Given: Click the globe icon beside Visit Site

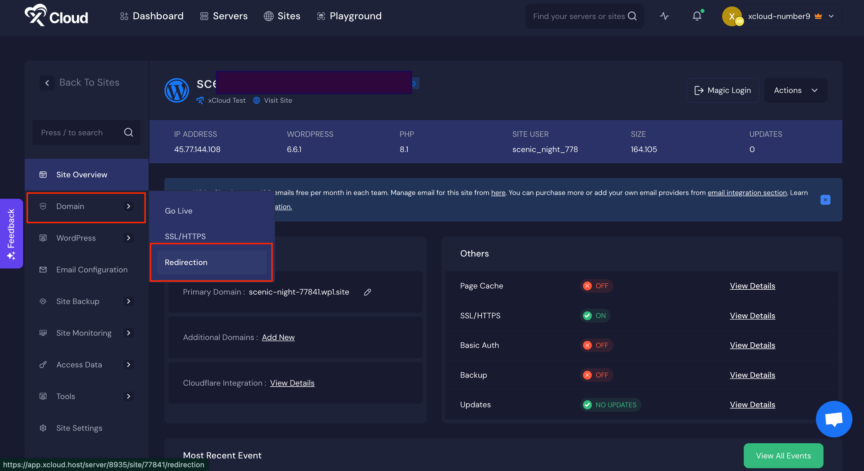Looking at the screenshot, I should (x=256, y=101).
